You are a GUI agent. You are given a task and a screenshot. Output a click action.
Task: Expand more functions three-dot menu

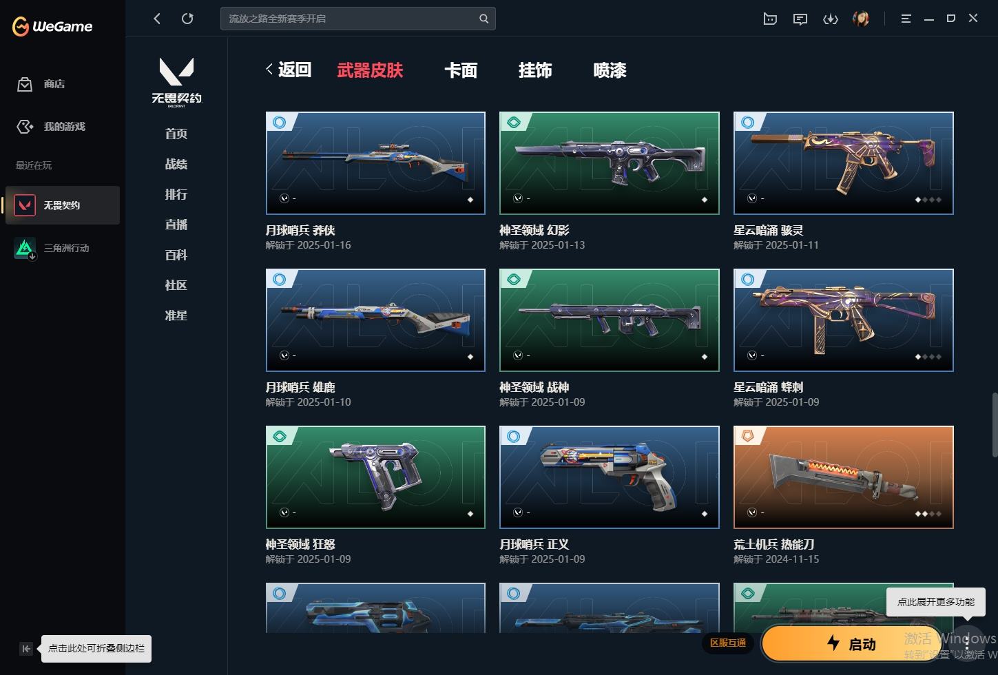point(967,643)
